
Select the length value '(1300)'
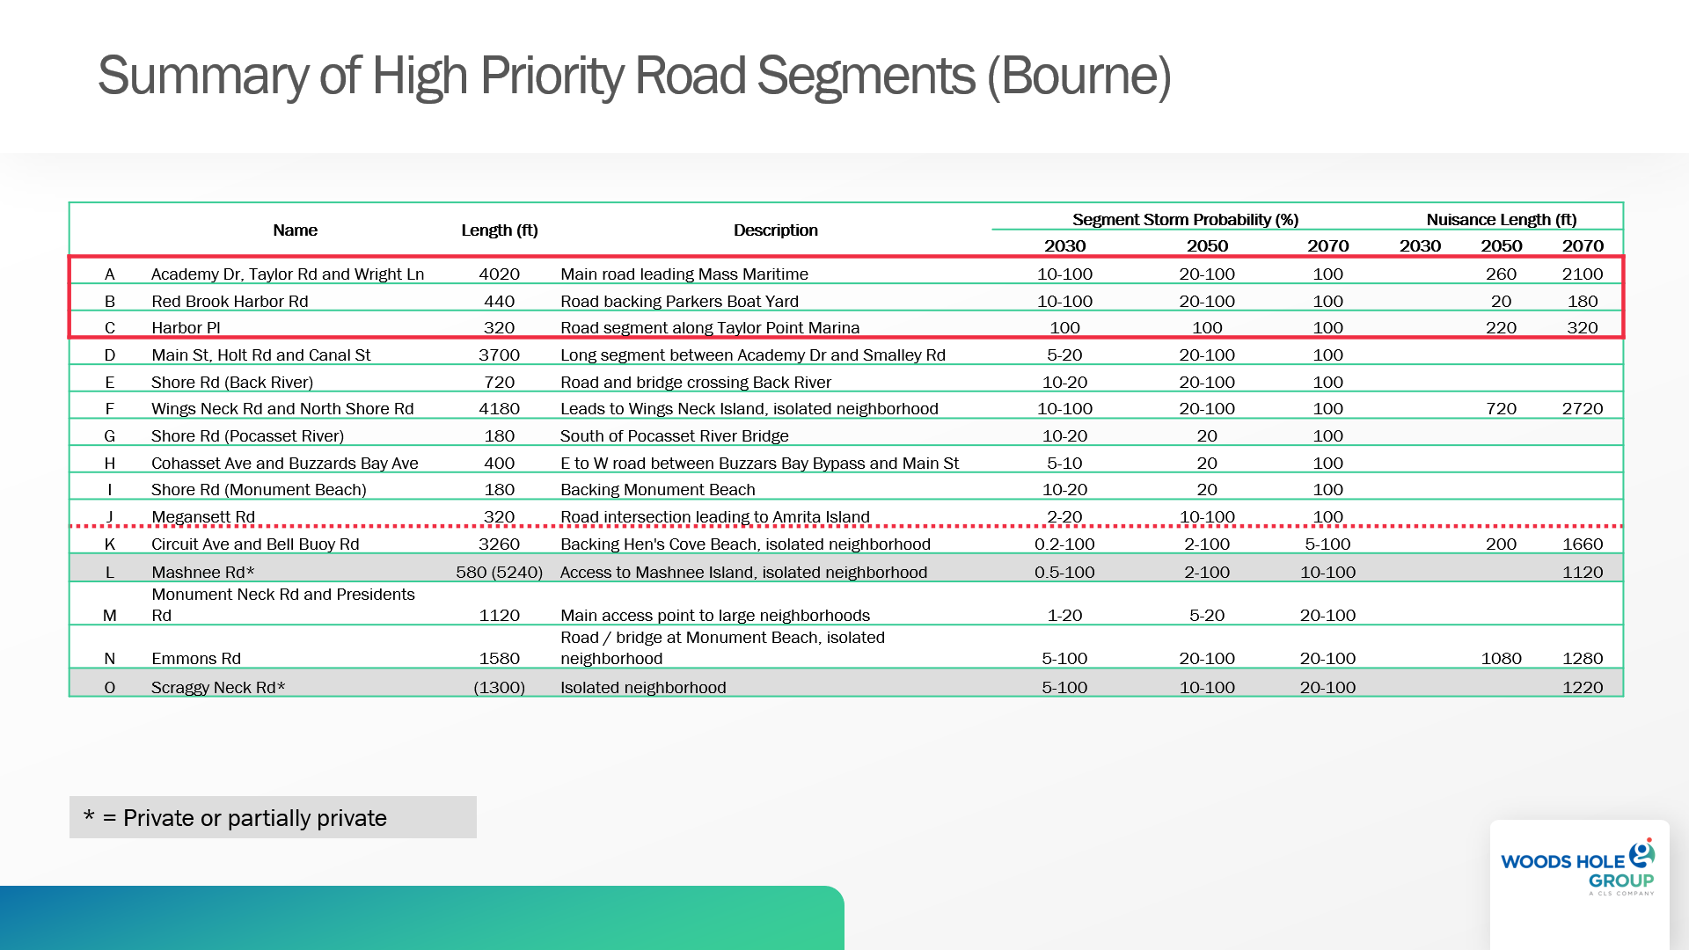[500, 688]
